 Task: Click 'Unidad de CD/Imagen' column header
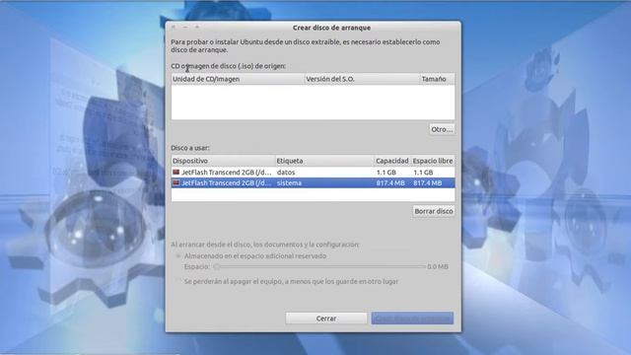click(x=238, y=79)
